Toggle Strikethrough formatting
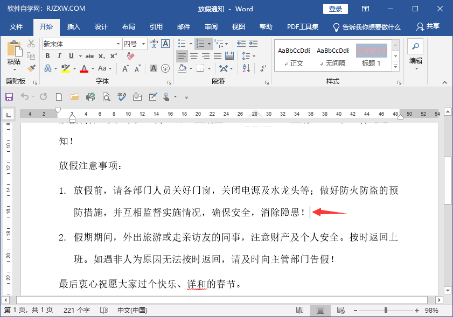453x317 pixels. pos(90,56)
